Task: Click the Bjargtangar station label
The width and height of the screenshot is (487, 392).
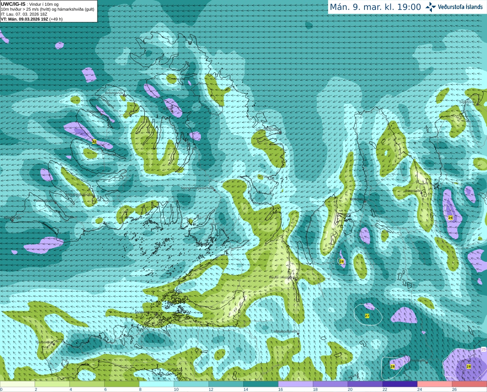Action: (x=13, y=218)
